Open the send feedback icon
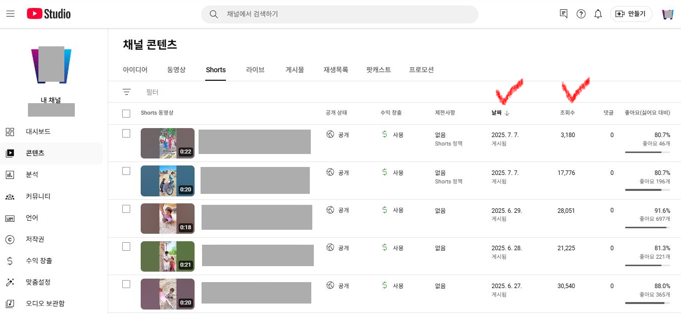 tap(564, 14)
